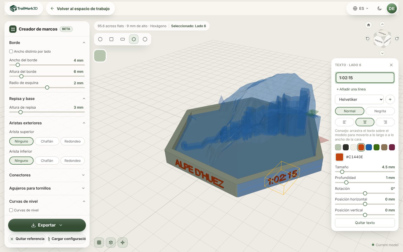The width and height of the screenshot is (403, 252).
Task: Click the 'Current model' status indicator
Action: coord(385,245)
